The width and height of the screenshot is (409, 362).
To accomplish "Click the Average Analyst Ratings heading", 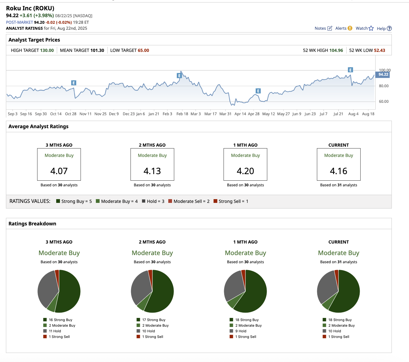I will [x=38, y=126].
